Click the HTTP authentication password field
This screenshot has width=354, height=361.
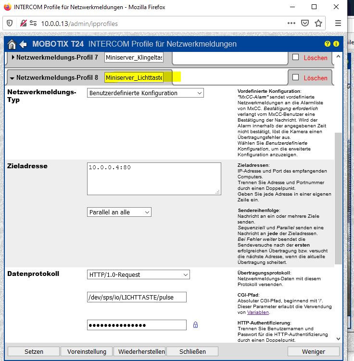pyautogui.click(x=137, y=325)
